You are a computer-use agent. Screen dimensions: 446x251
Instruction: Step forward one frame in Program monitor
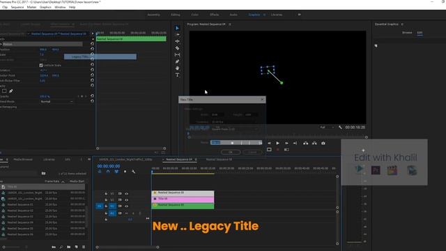(286, 143)
